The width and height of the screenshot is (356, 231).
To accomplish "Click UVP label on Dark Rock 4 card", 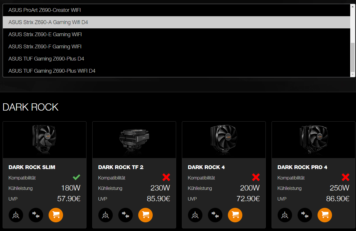I will point(192,199).
